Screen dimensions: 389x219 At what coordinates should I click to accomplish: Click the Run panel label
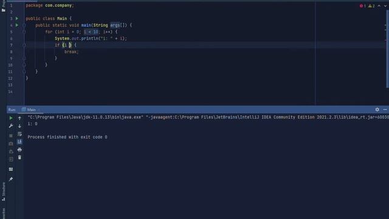tap(12, 109)
